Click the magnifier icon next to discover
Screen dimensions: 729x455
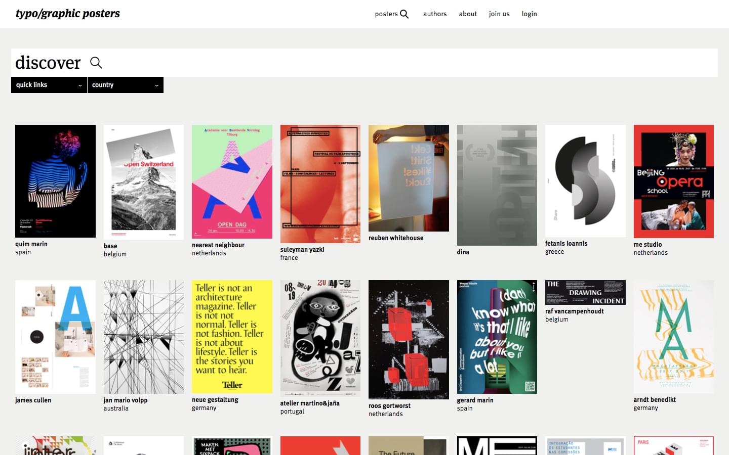[x=96, y=63]
